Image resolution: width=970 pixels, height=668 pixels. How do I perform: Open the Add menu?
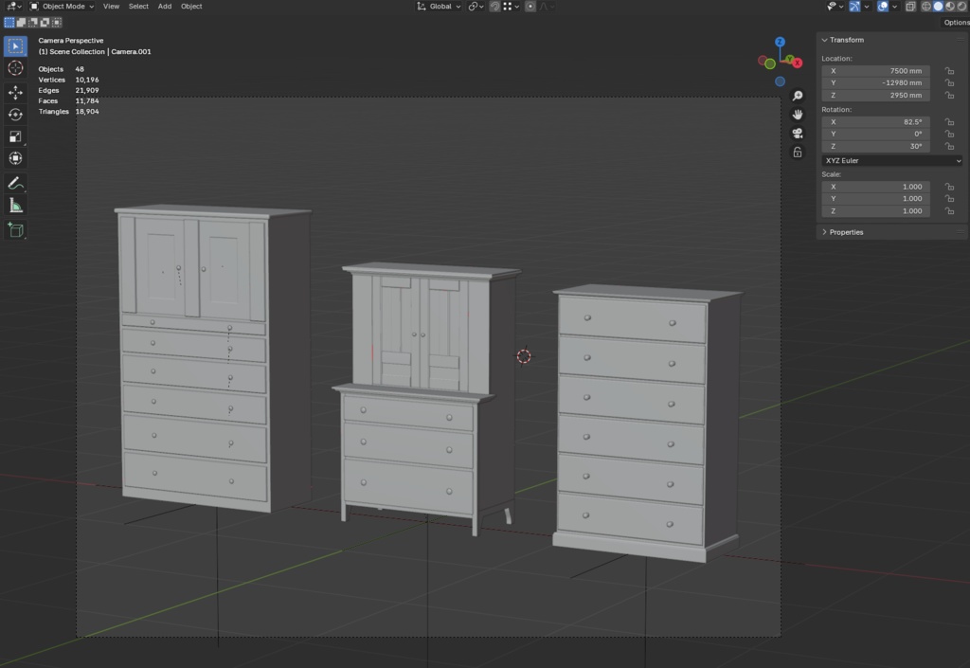click(x=165, y=7)
